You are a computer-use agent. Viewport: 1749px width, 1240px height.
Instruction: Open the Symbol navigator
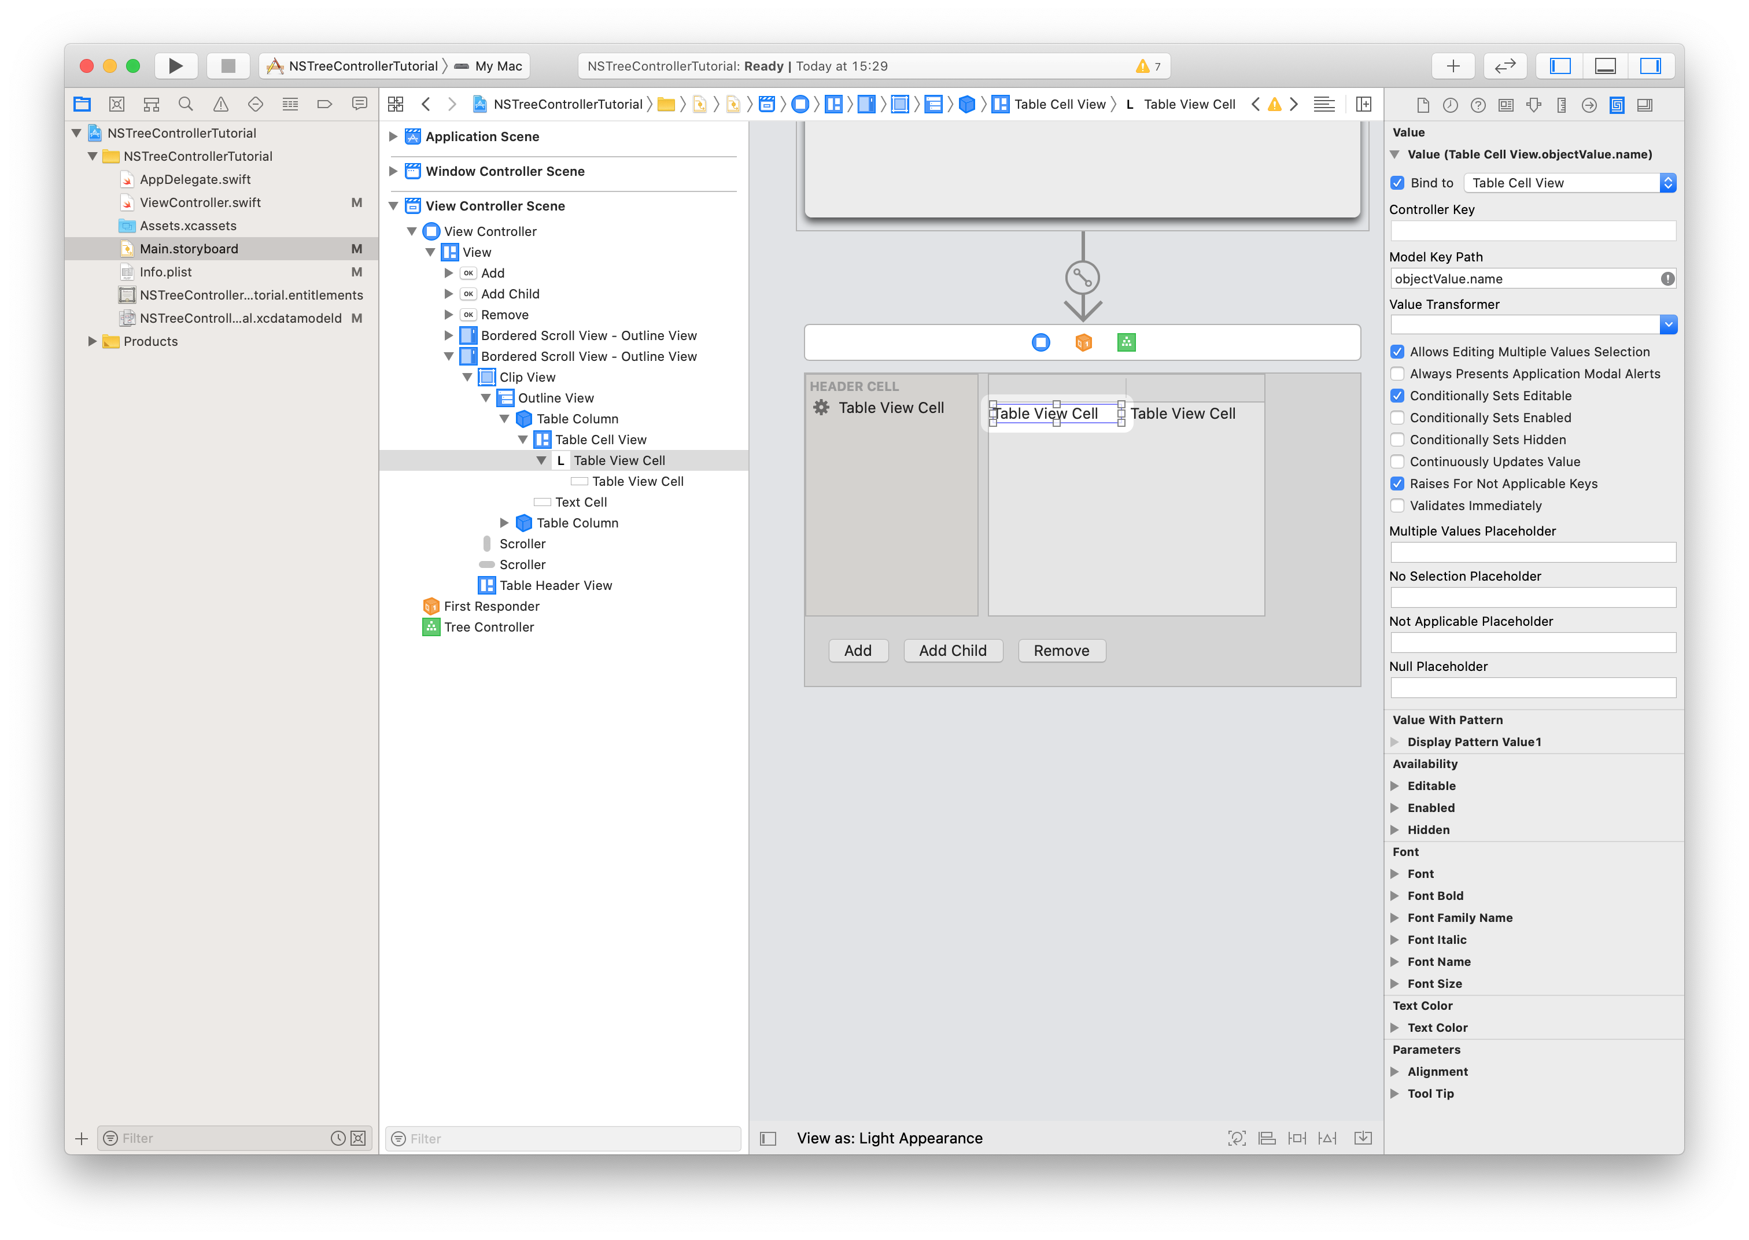[151, 104]
